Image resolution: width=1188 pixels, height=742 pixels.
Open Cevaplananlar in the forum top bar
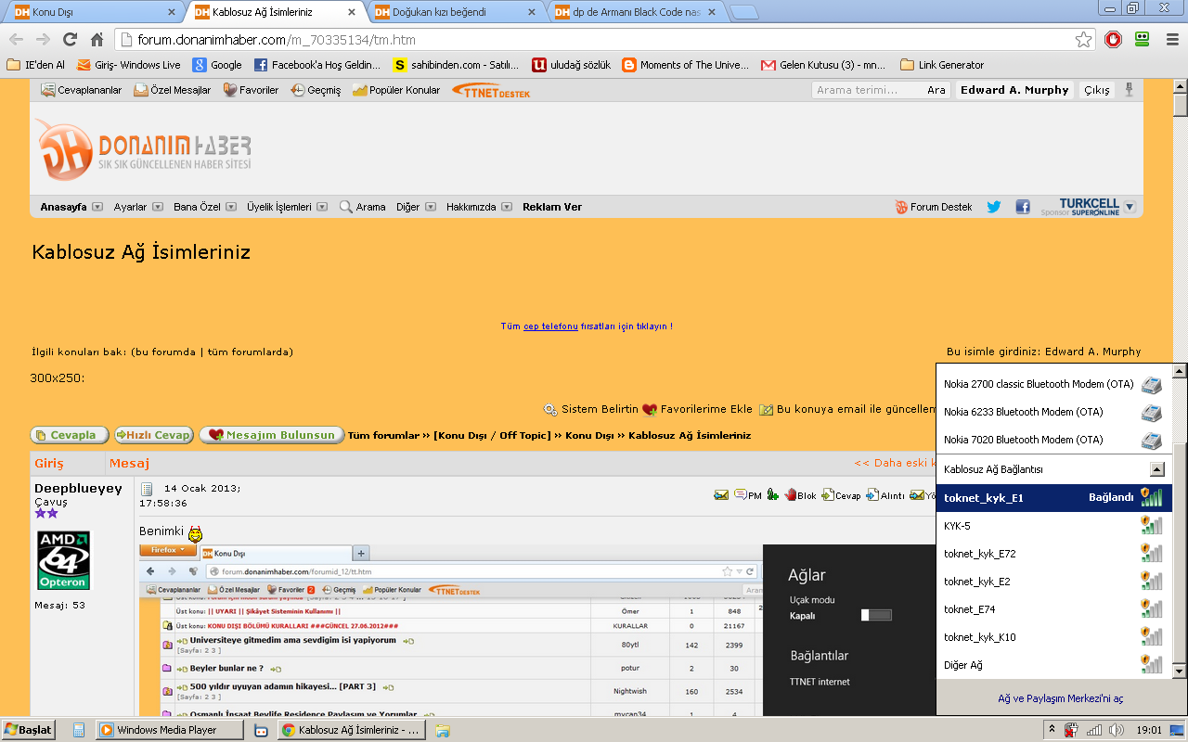click(x=82, y=90)
